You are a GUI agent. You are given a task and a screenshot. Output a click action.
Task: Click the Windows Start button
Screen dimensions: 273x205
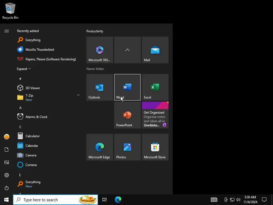(x=6, y=200)
